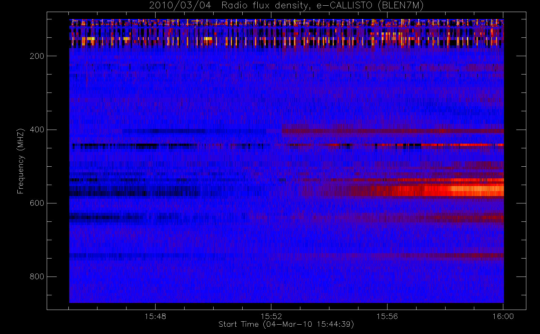Click the 16:00 time tick label
The height and width of the screenshot is (334, 540).
pos(503,316)
